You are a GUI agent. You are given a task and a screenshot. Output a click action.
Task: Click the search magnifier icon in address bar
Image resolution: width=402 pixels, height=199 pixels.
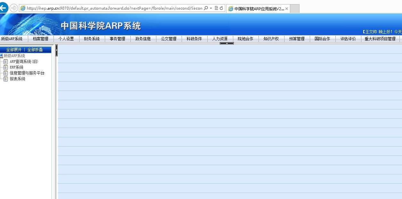[x=206, y=8]
